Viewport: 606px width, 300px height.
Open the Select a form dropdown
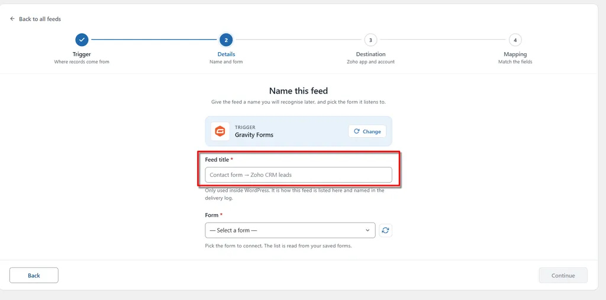(290, 230)
